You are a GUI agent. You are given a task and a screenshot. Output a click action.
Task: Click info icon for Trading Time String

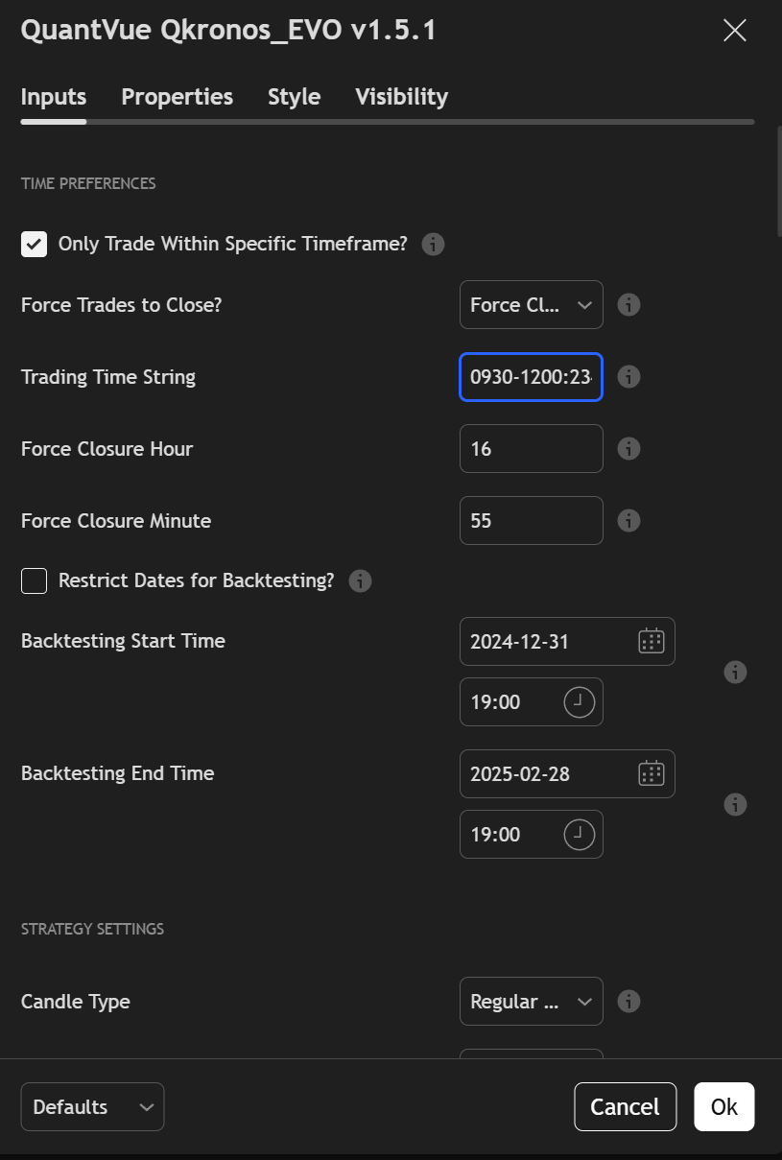coord(628,377)
